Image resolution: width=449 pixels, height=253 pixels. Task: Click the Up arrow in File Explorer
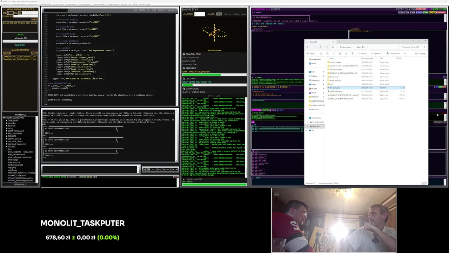pos(320,47)
